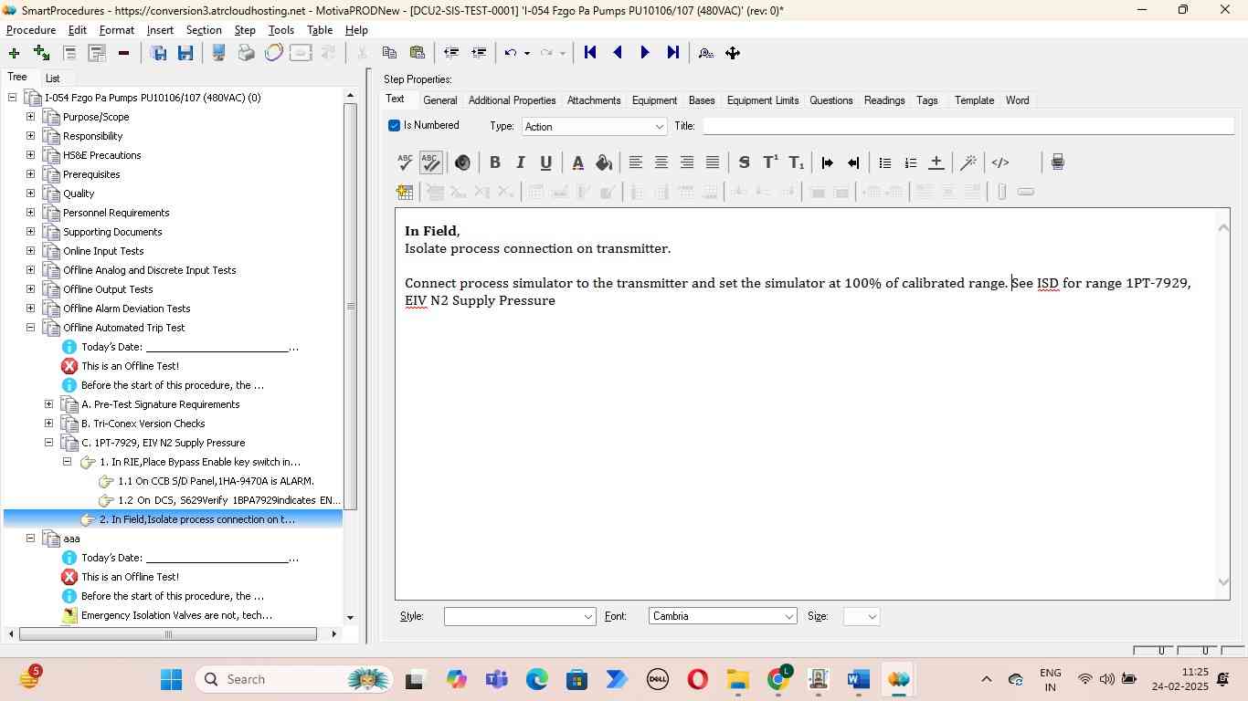Apply strikethrough formatting
The height and width of the screenshot is (701, 1248).
(x=744, y=162)
